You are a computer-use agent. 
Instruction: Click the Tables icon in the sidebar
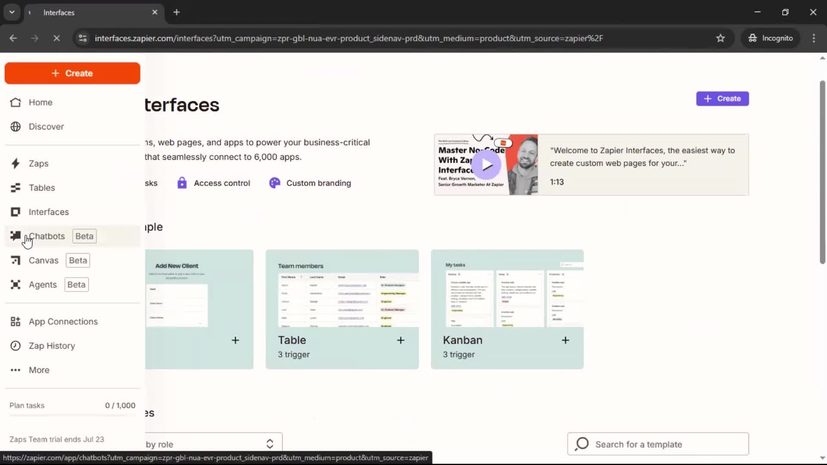coord(16,188)
